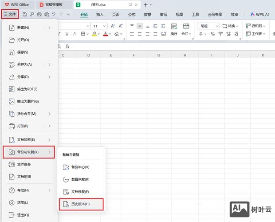Click the WPS AI button
The image size is (275, 222).
[259, 15]
